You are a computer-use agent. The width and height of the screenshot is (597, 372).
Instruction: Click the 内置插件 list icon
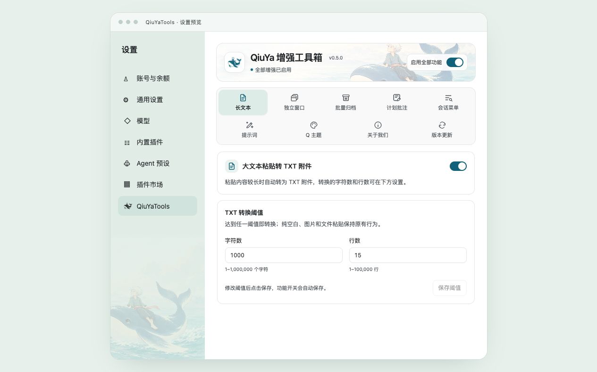click(126, 143)
